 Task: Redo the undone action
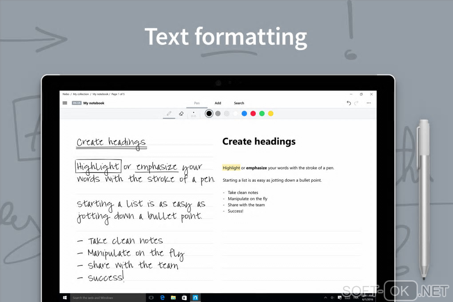pyautogui.click(x=356, y=103)
